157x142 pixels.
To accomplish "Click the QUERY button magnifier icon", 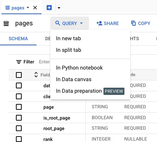I will 58,23.
